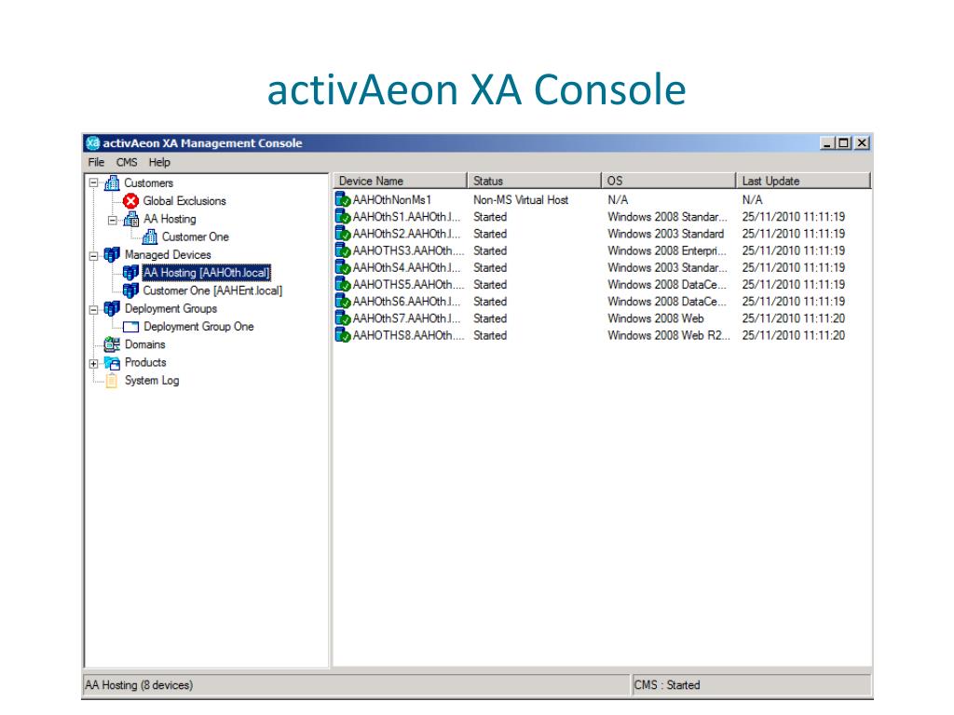The image size is (954, 715).
Task: Open the CMS menu
Action: tap(127, 162)
